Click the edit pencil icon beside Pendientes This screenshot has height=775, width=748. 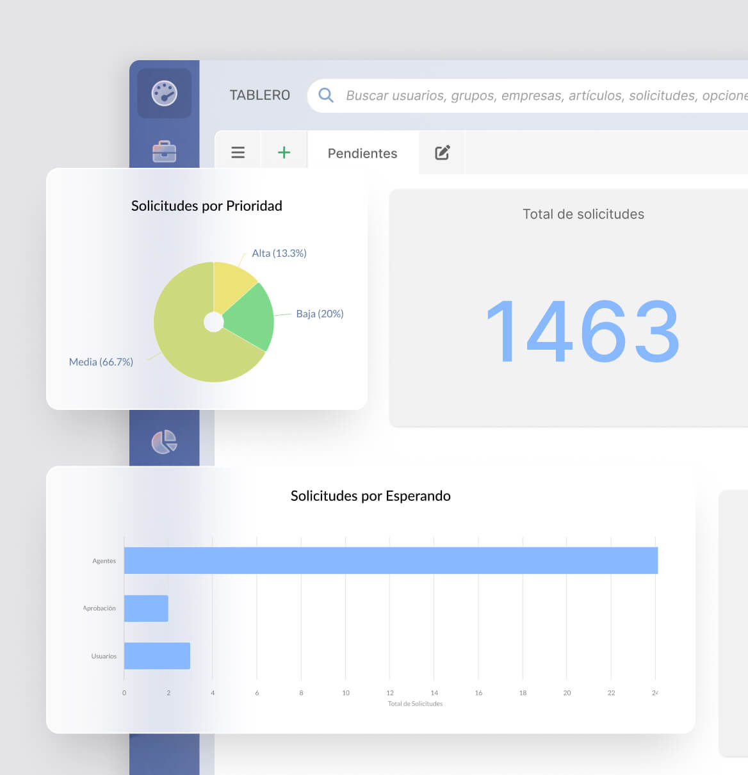tap(441, 152)
